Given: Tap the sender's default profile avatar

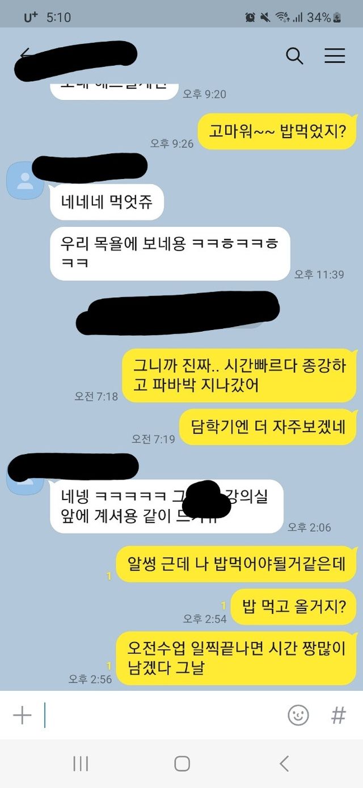Looking at the screenshot, I should 25,180.
